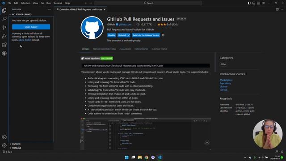Open the Selection menu
This screenshot has width=286, height=161.
(25, 3)
